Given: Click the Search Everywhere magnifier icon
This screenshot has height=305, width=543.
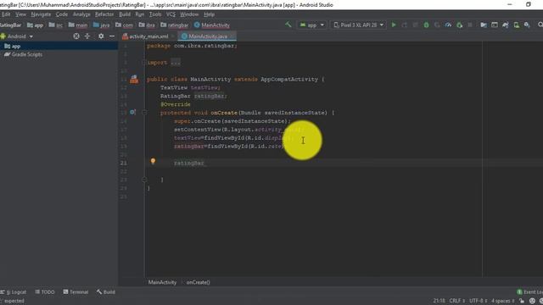Looking at the screenshot, I should (540, 25).
